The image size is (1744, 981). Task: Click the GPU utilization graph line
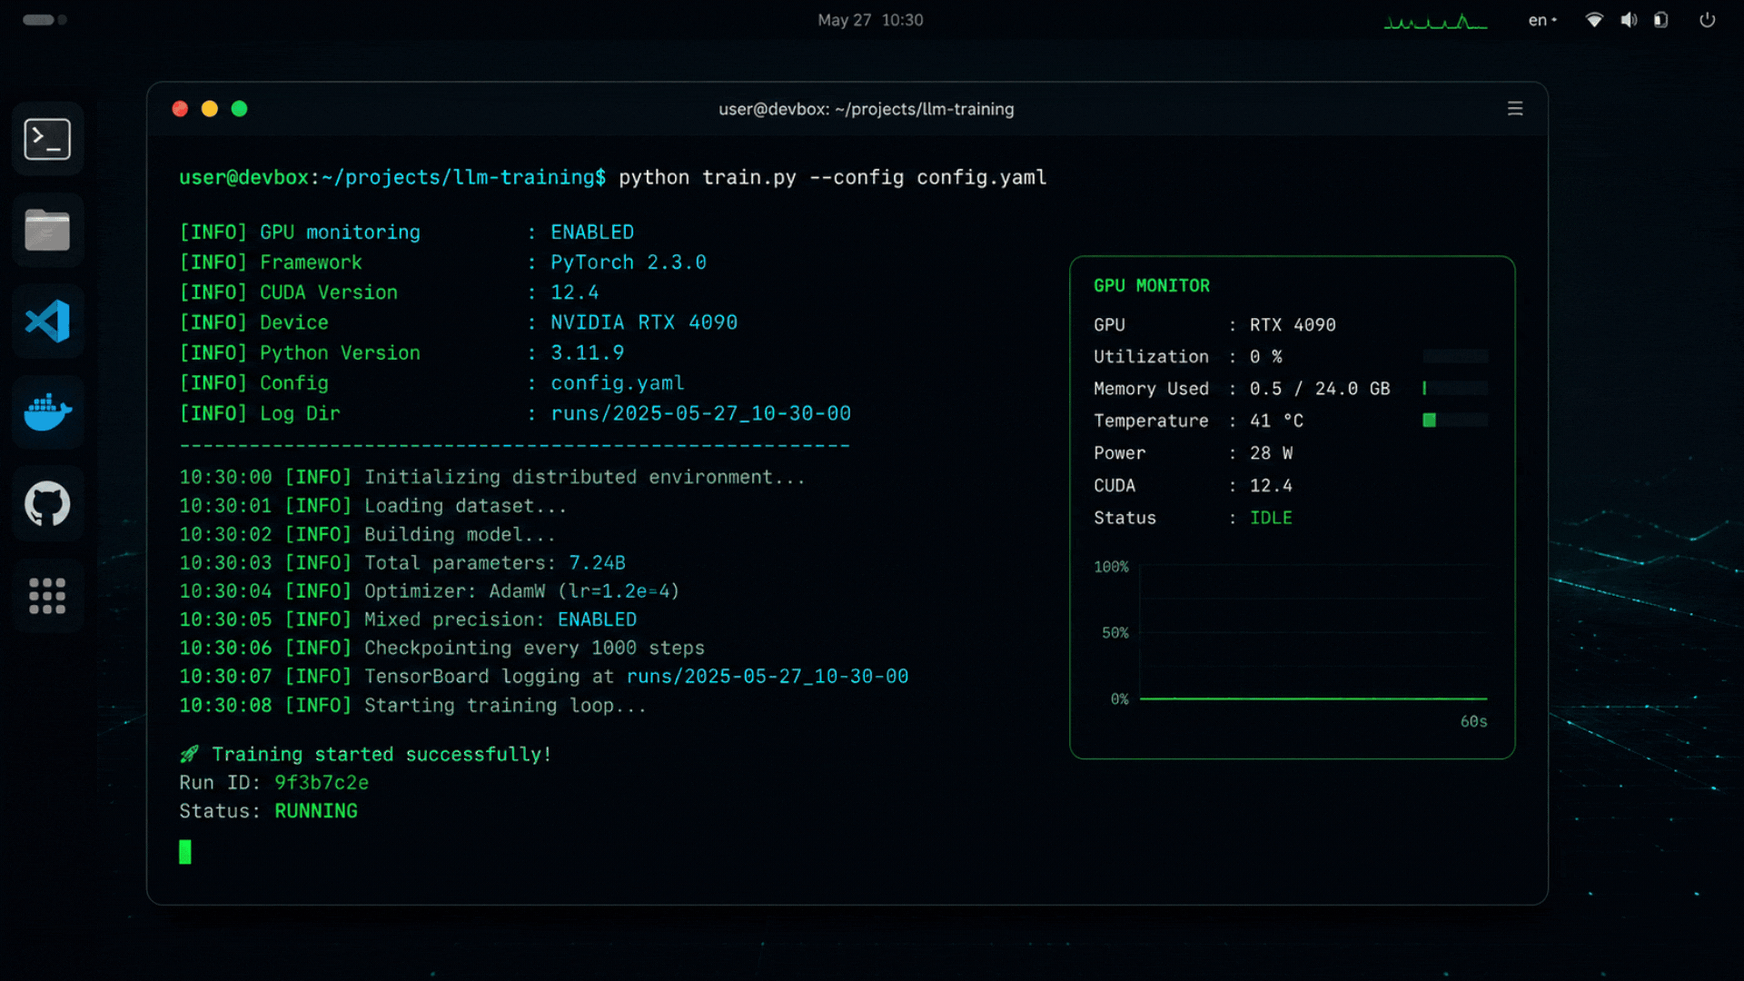pos(1313,699)
